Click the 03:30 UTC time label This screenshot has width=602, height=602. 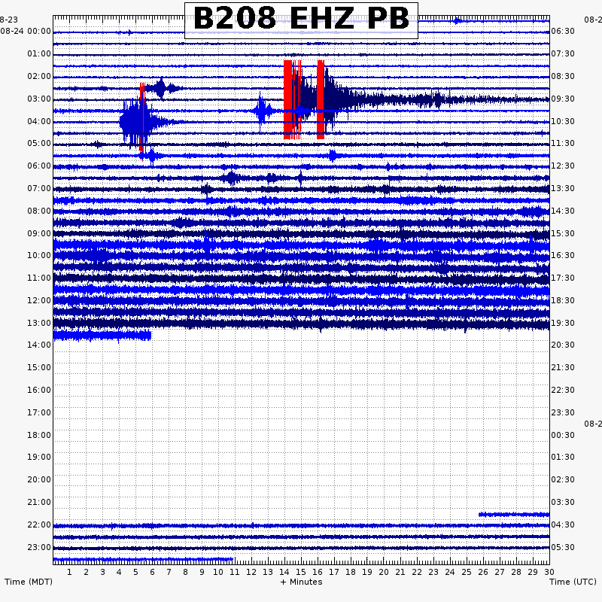tap(563, 502)
